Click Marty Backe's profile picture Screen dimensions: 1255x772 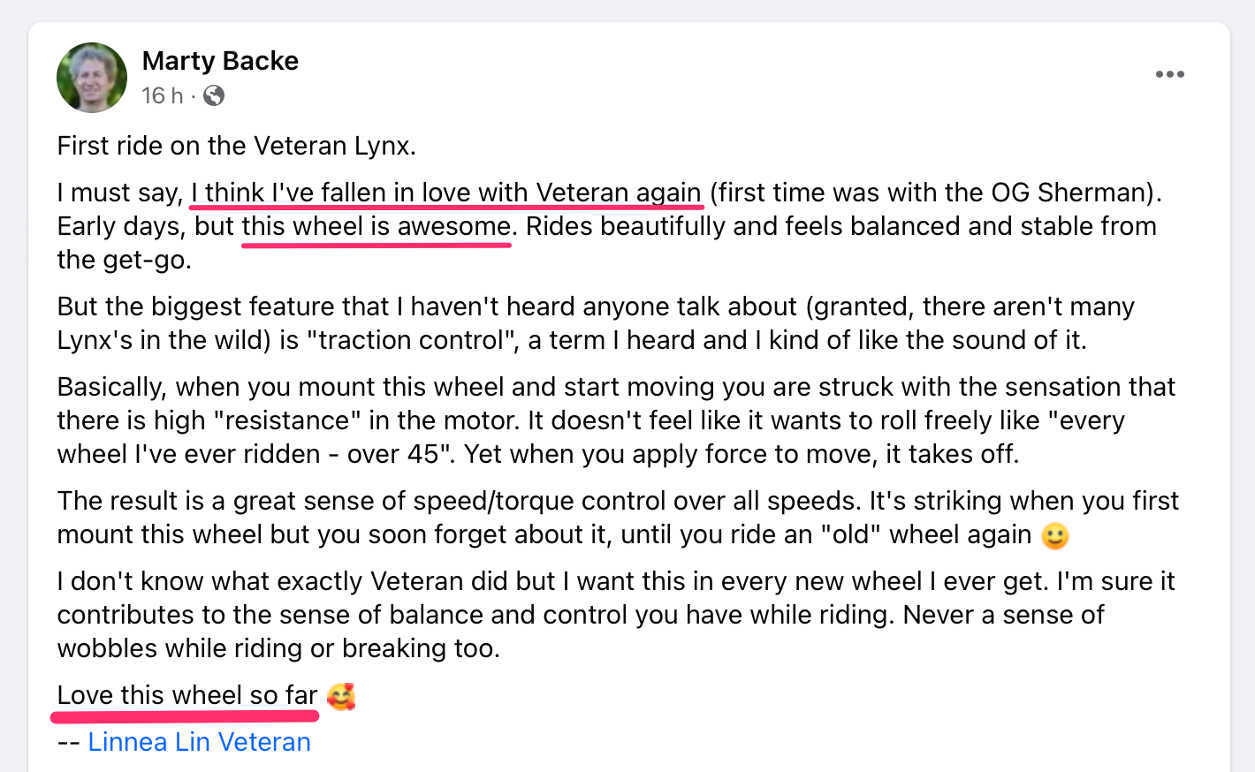92,78
